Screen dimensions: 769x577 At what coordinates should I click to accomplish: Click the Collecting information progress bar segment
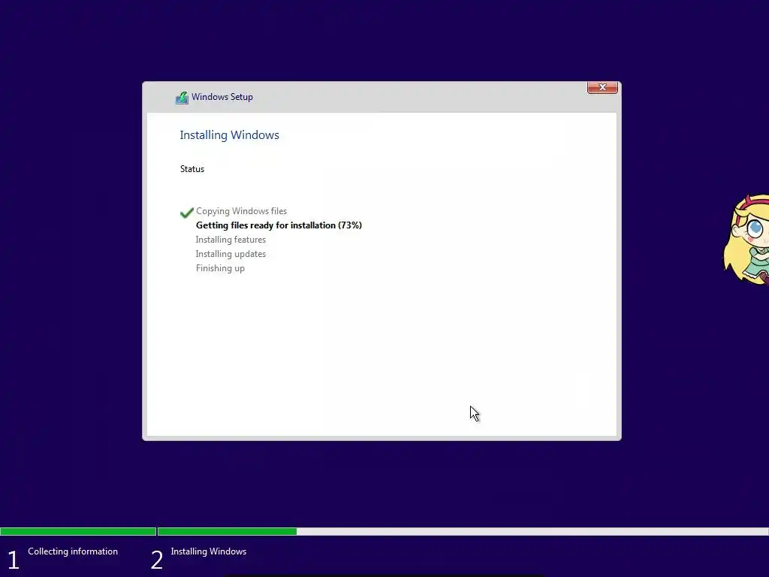pyautogui.click(x=78, y=531)
